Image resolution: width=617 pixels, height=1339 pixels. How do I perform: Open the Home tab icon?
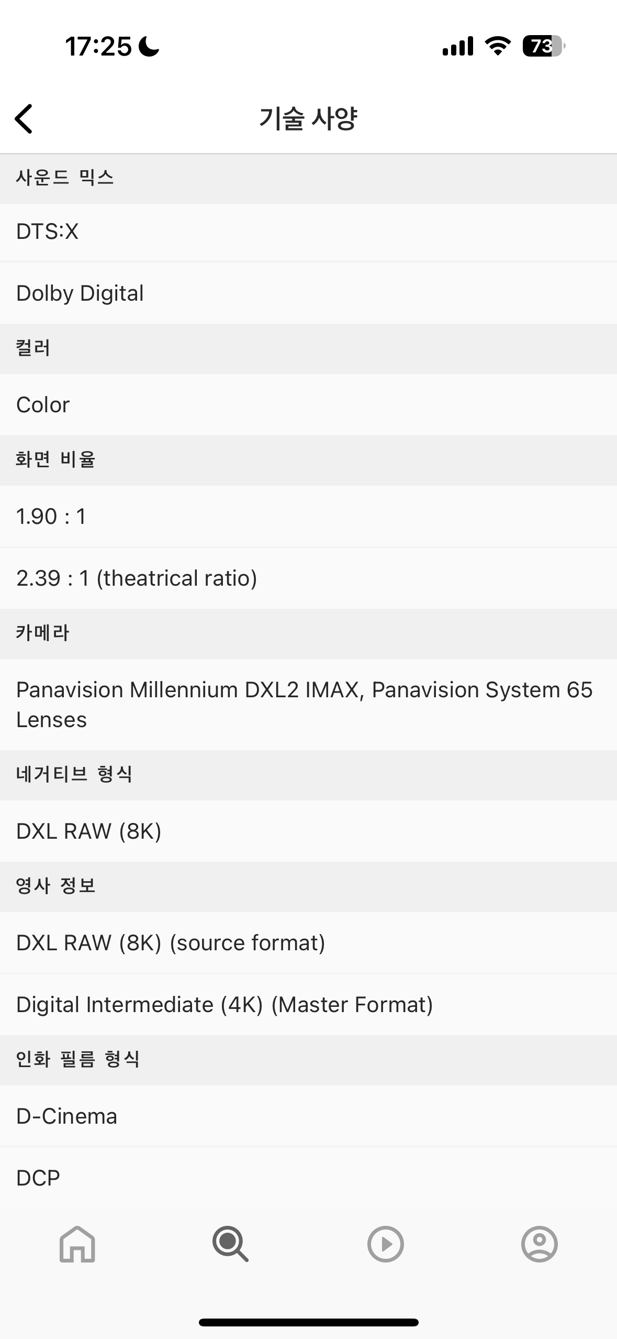(77, 1244)
